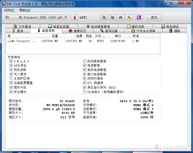193x153 pixels.
Task: Toggle the SCT 数据表 checkbox
Action: pos(85,83)
